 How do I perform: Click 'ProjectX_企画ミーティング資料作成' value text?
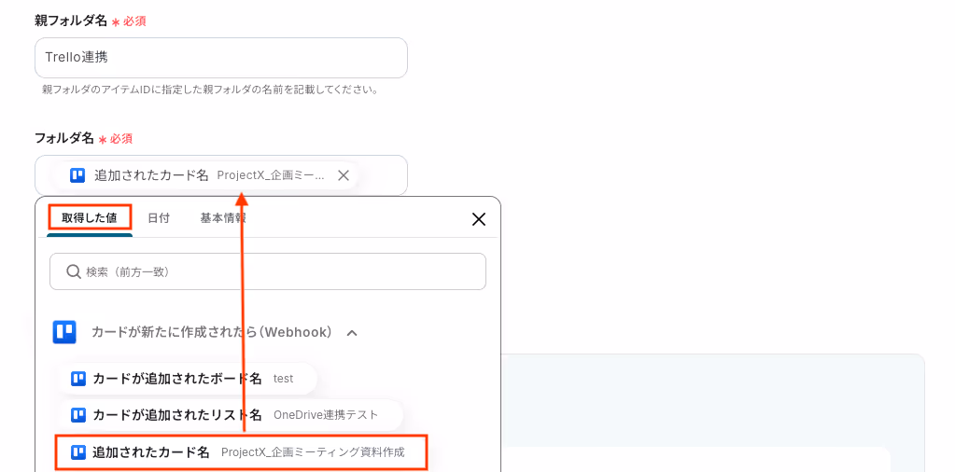click(x=313, y=451)
